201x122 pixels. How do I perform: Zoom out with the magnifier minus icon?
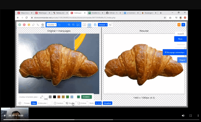73,25
